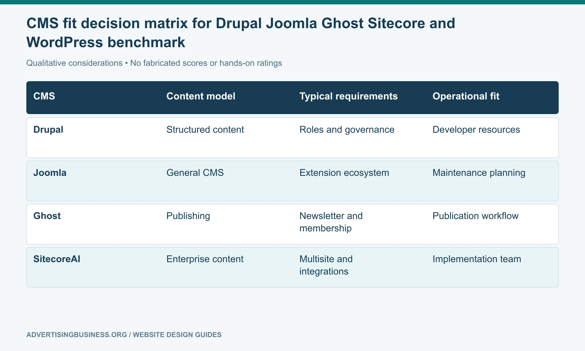
Task: Select the Drupal row name
Action: [x=48, y=130]
